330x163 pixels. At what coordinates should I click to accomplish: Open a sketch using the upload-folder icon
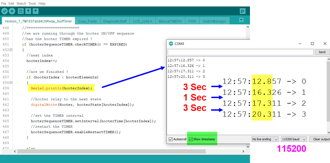28,11
